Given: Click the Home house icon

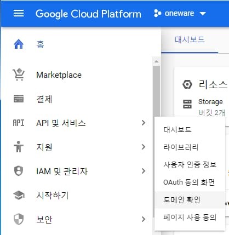Looking at the screenshot, I should point(19,44).
